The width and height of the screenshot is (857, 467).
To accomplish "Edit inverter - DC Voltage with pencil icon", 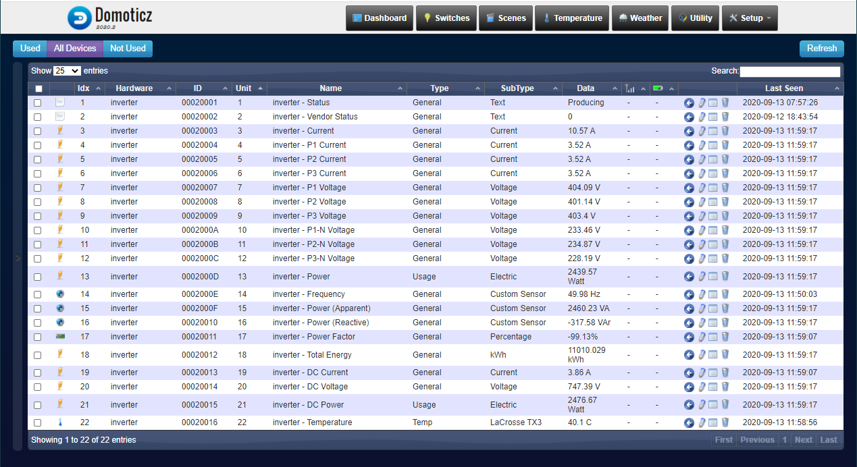I will click(x=701, y=387).
